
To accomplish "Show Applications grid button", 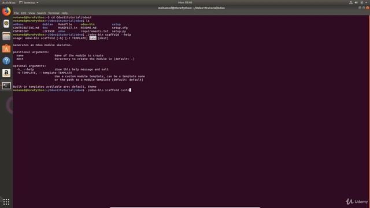I will point(6,202).
